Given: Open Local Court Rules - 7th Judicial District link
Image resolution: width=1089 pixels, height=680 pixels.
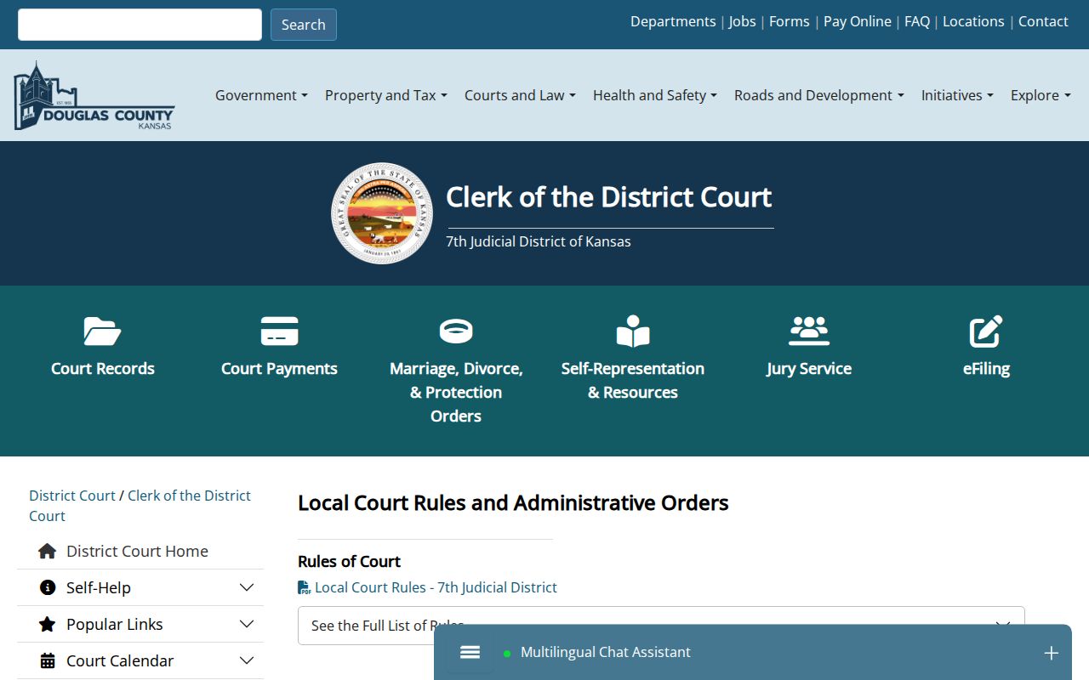Looking at the screenshot, I should coord(436,587).
